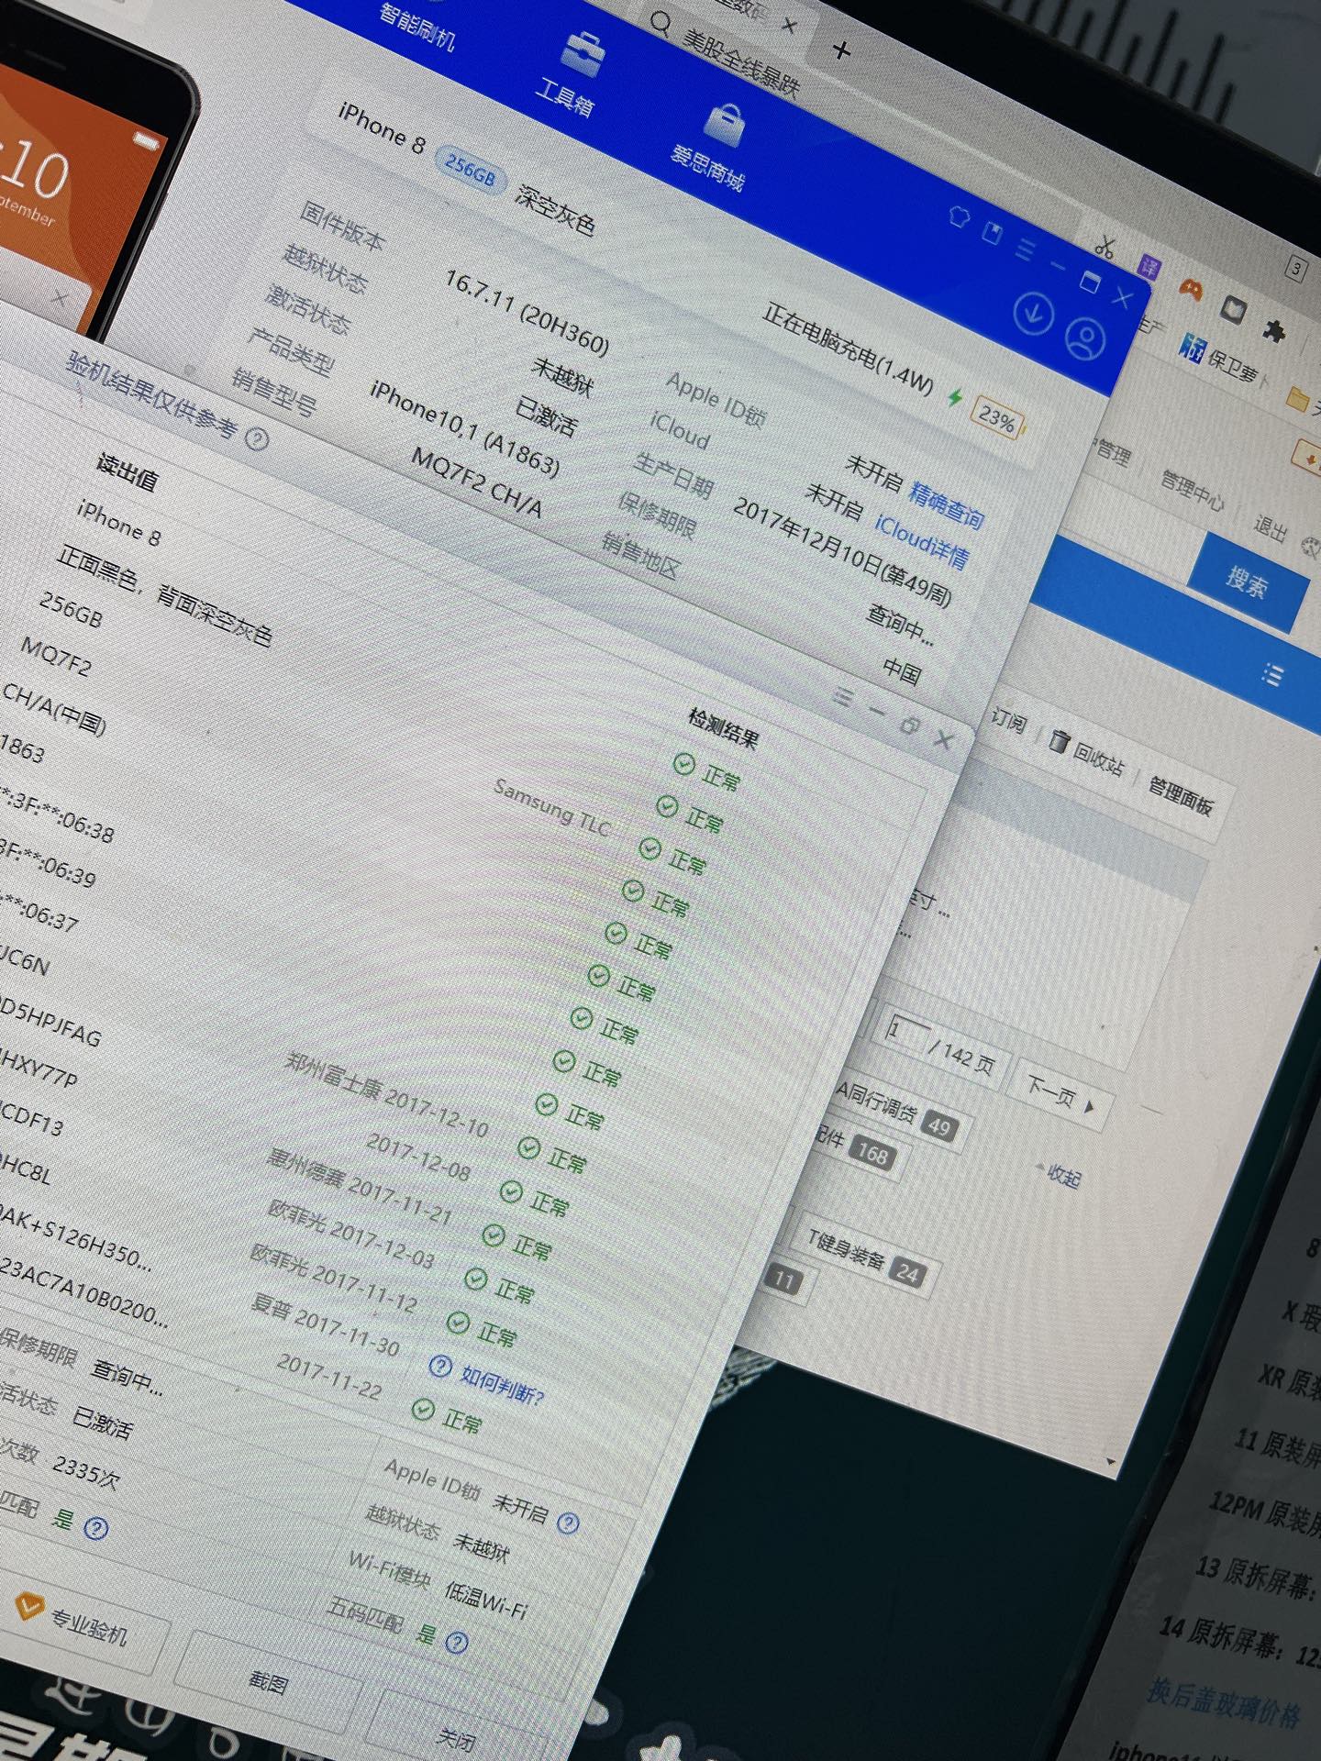Click the webpage scrollbar down arrow

coord(1112,1460)
